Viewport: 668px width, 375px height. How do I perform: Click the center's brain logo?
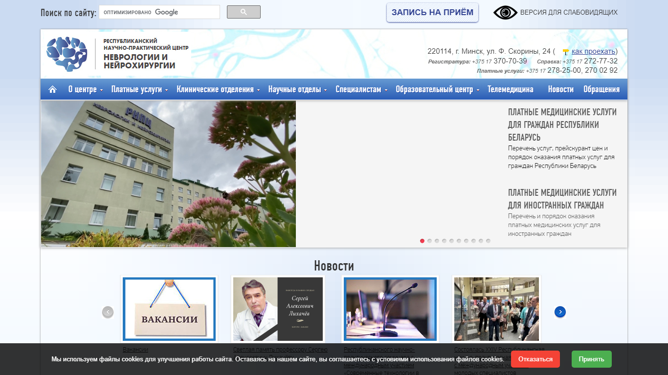(x=67, y=54)
